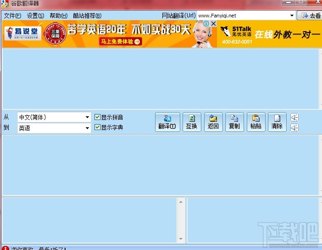This screenshot has width=322, height=250.
Task: Paste text using the 粘贴 button
Action: [256, 122]
